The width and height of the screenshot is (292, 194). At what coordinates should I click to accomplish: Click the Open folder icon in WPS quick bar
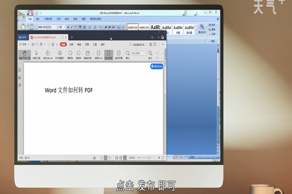click(x=33, y=44)
